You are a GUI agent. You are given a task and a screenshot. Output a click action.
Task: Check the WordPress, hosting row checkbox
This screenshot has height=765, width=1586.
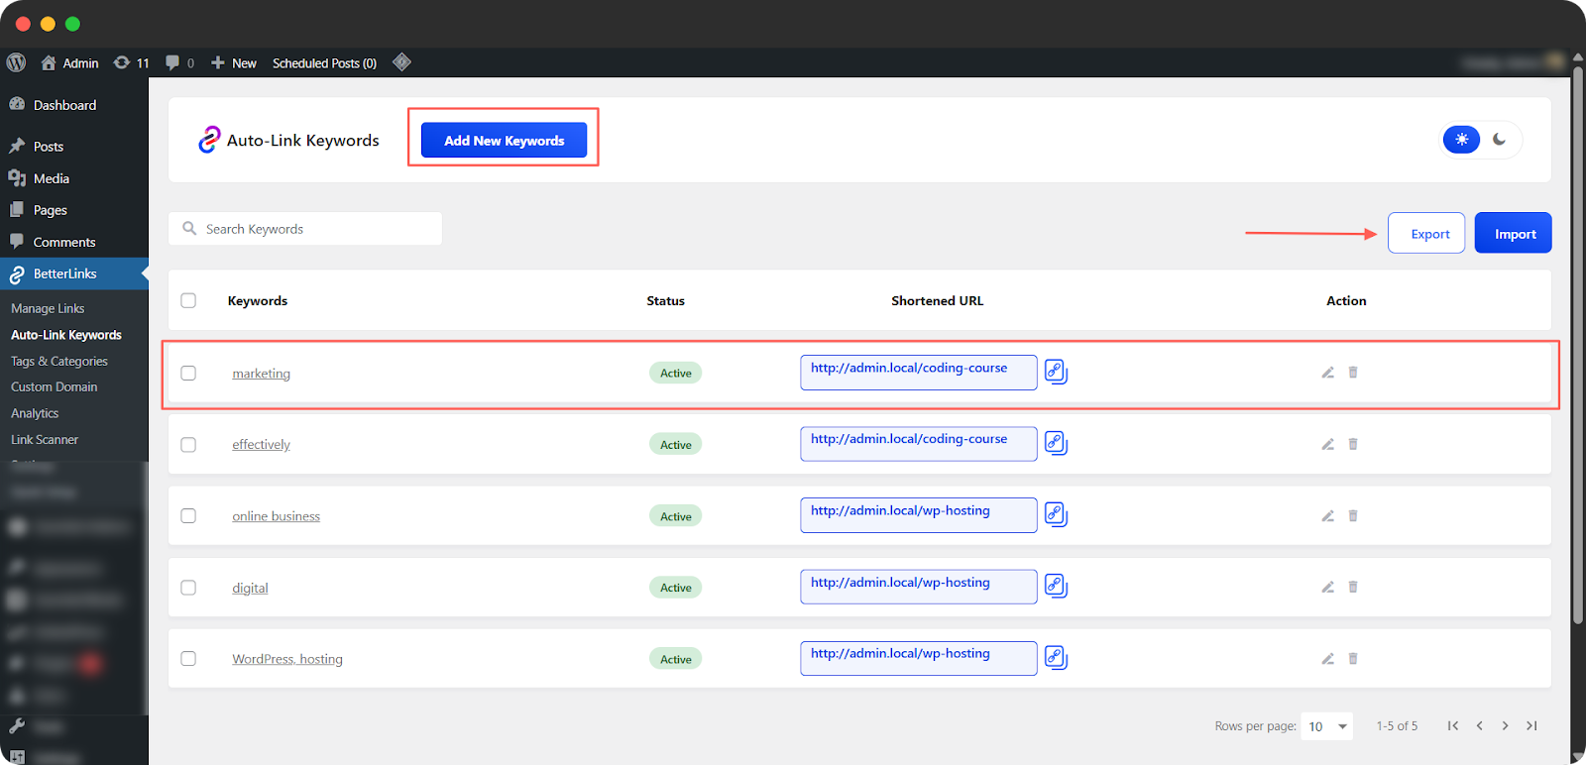[188, 658]
